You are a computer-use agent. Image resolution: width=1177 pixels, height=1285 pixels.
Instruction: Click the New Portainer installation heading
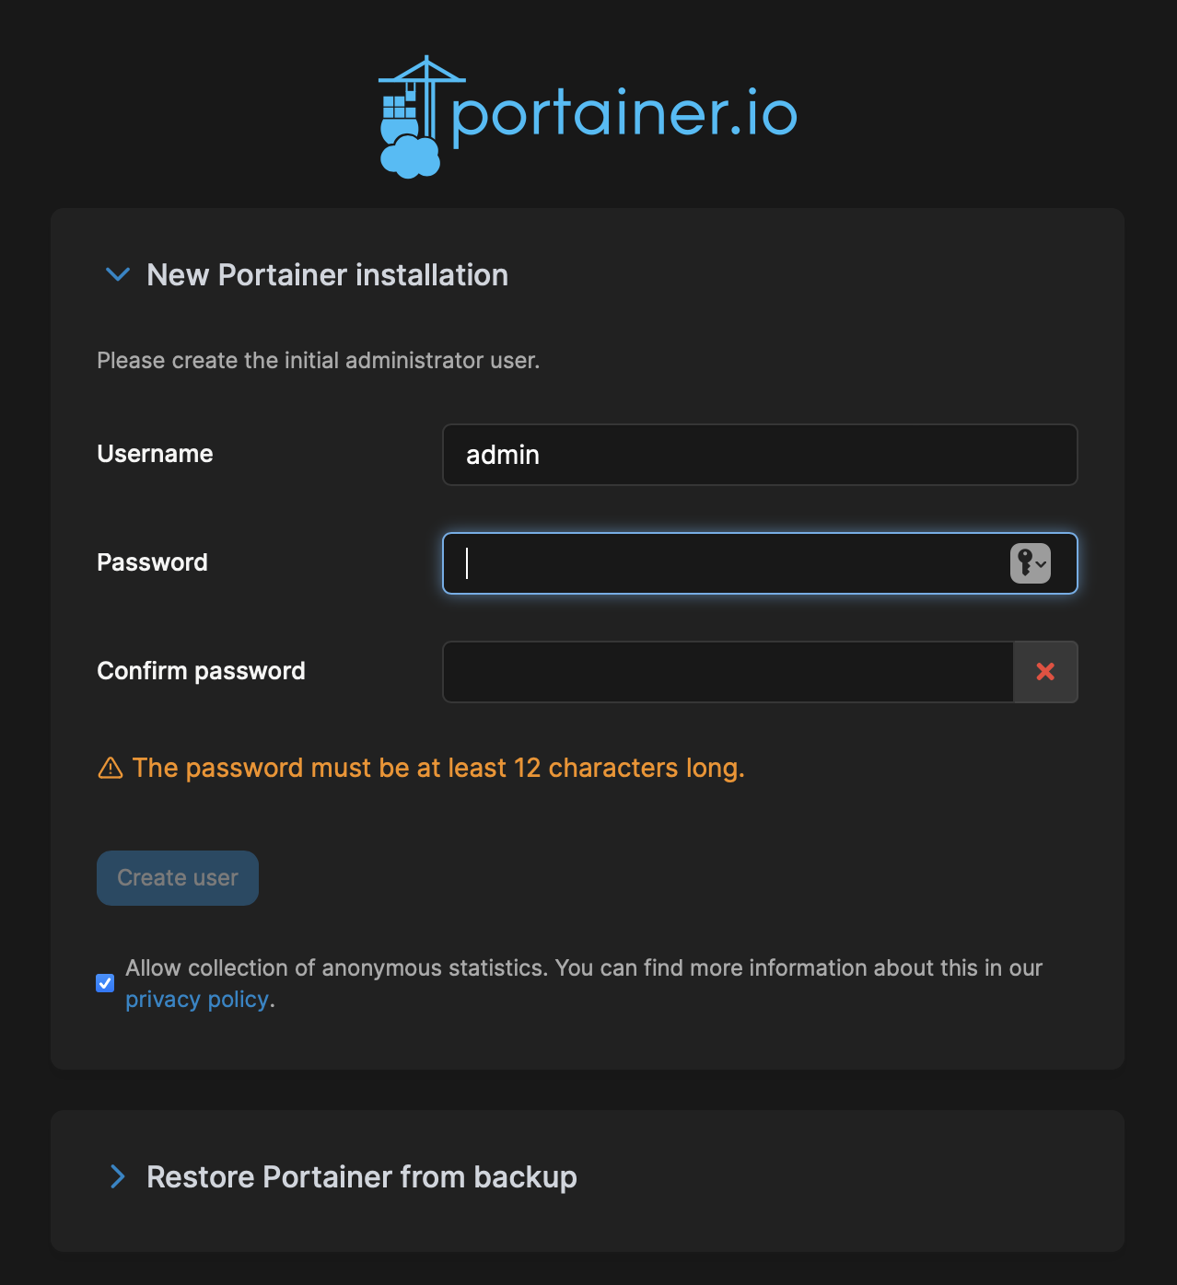click(x=327, y=275)
